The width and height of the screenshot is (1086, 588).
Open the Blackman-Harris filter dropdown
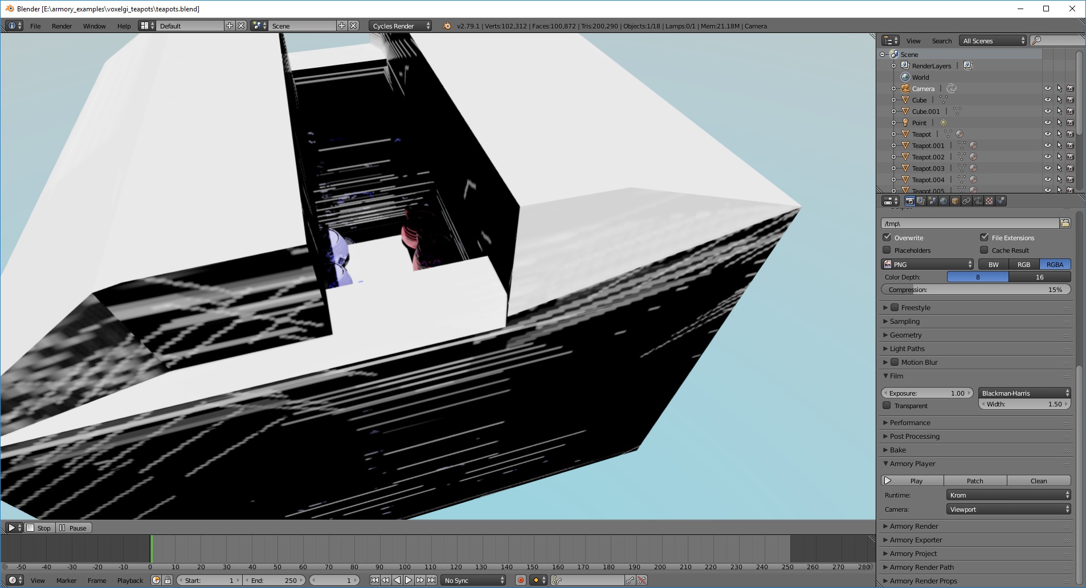click(1024, 393)
